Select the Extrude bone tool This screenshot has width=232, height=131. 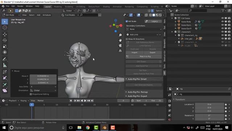click(x=5, y=84)
